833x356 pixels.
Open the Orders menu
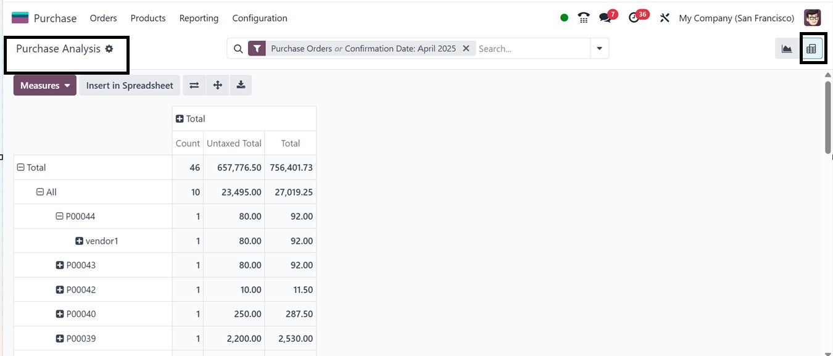click(x=103, y=18)
